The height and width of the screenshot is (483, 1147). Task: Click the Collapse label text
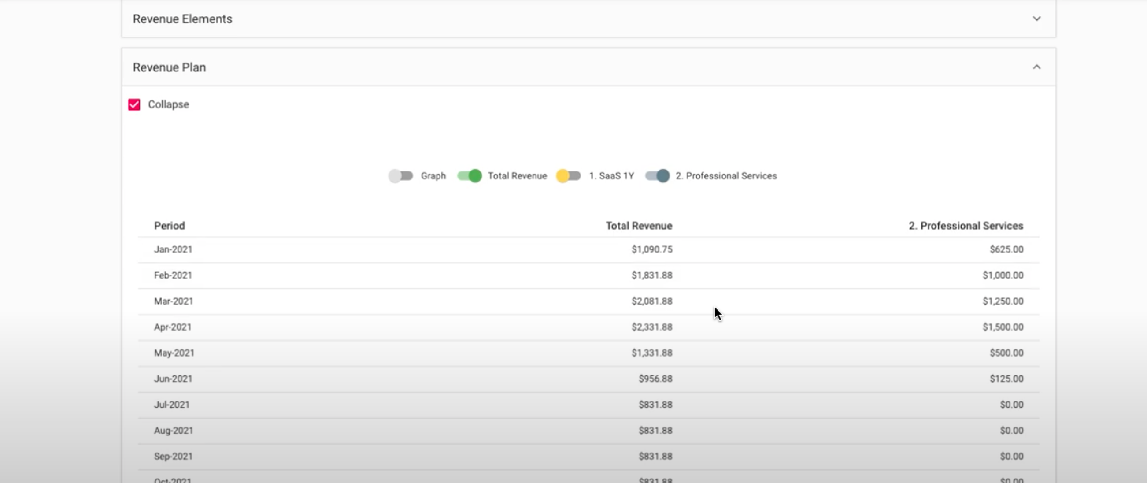pos(168,105)
